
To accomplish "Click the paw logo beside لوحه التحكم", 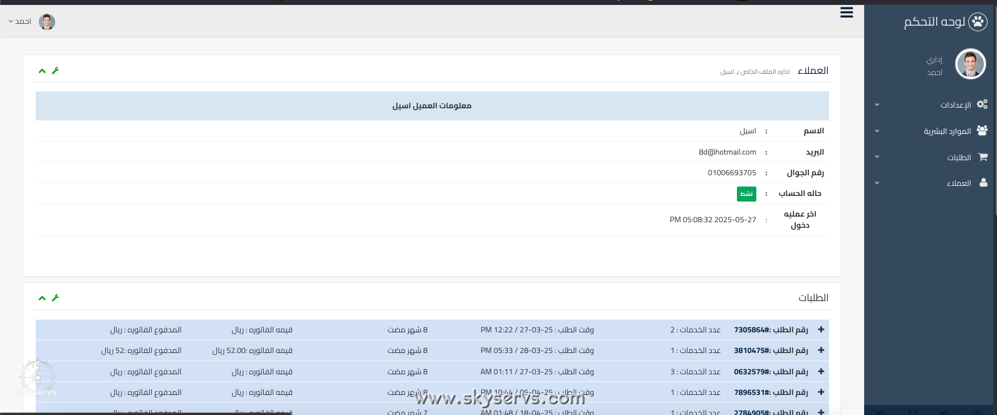I will click(x=978, y=22).
